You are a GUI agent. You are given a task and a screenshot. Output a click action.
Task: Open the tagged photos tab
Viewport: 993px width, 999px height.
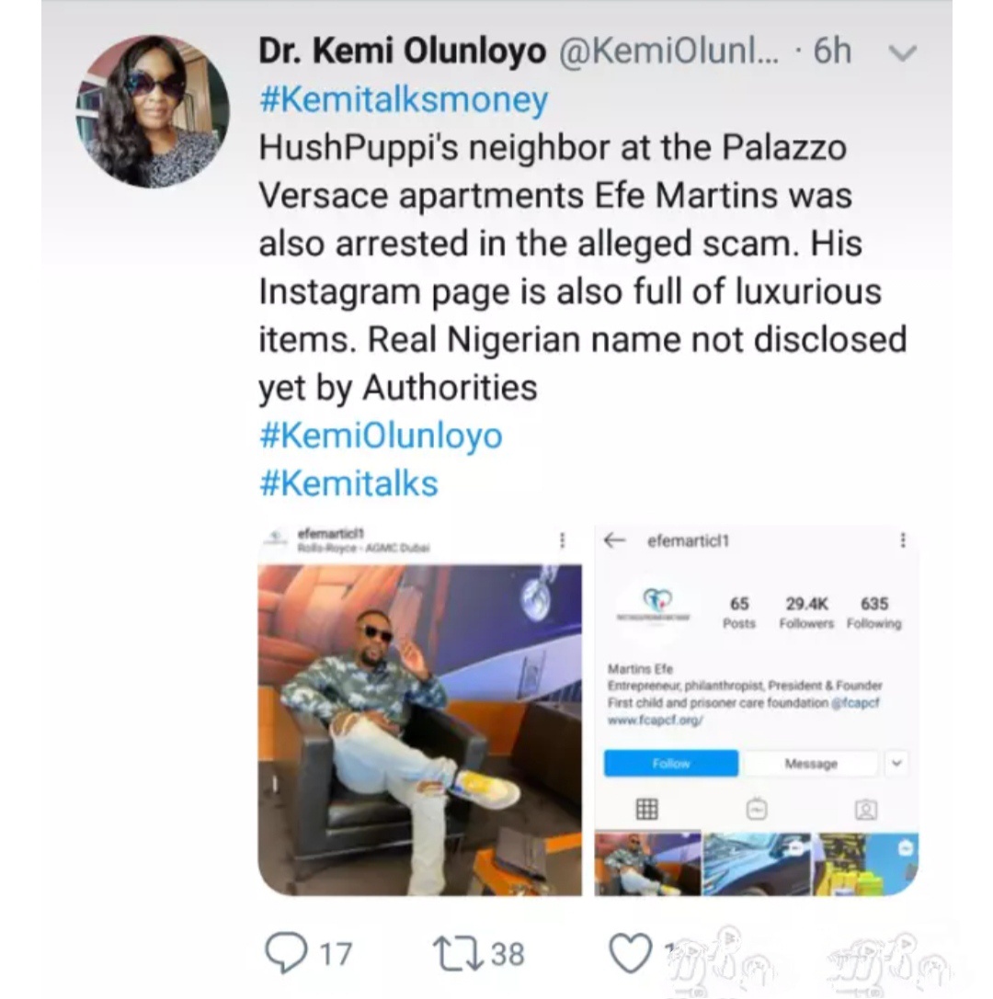click(865, 809)
